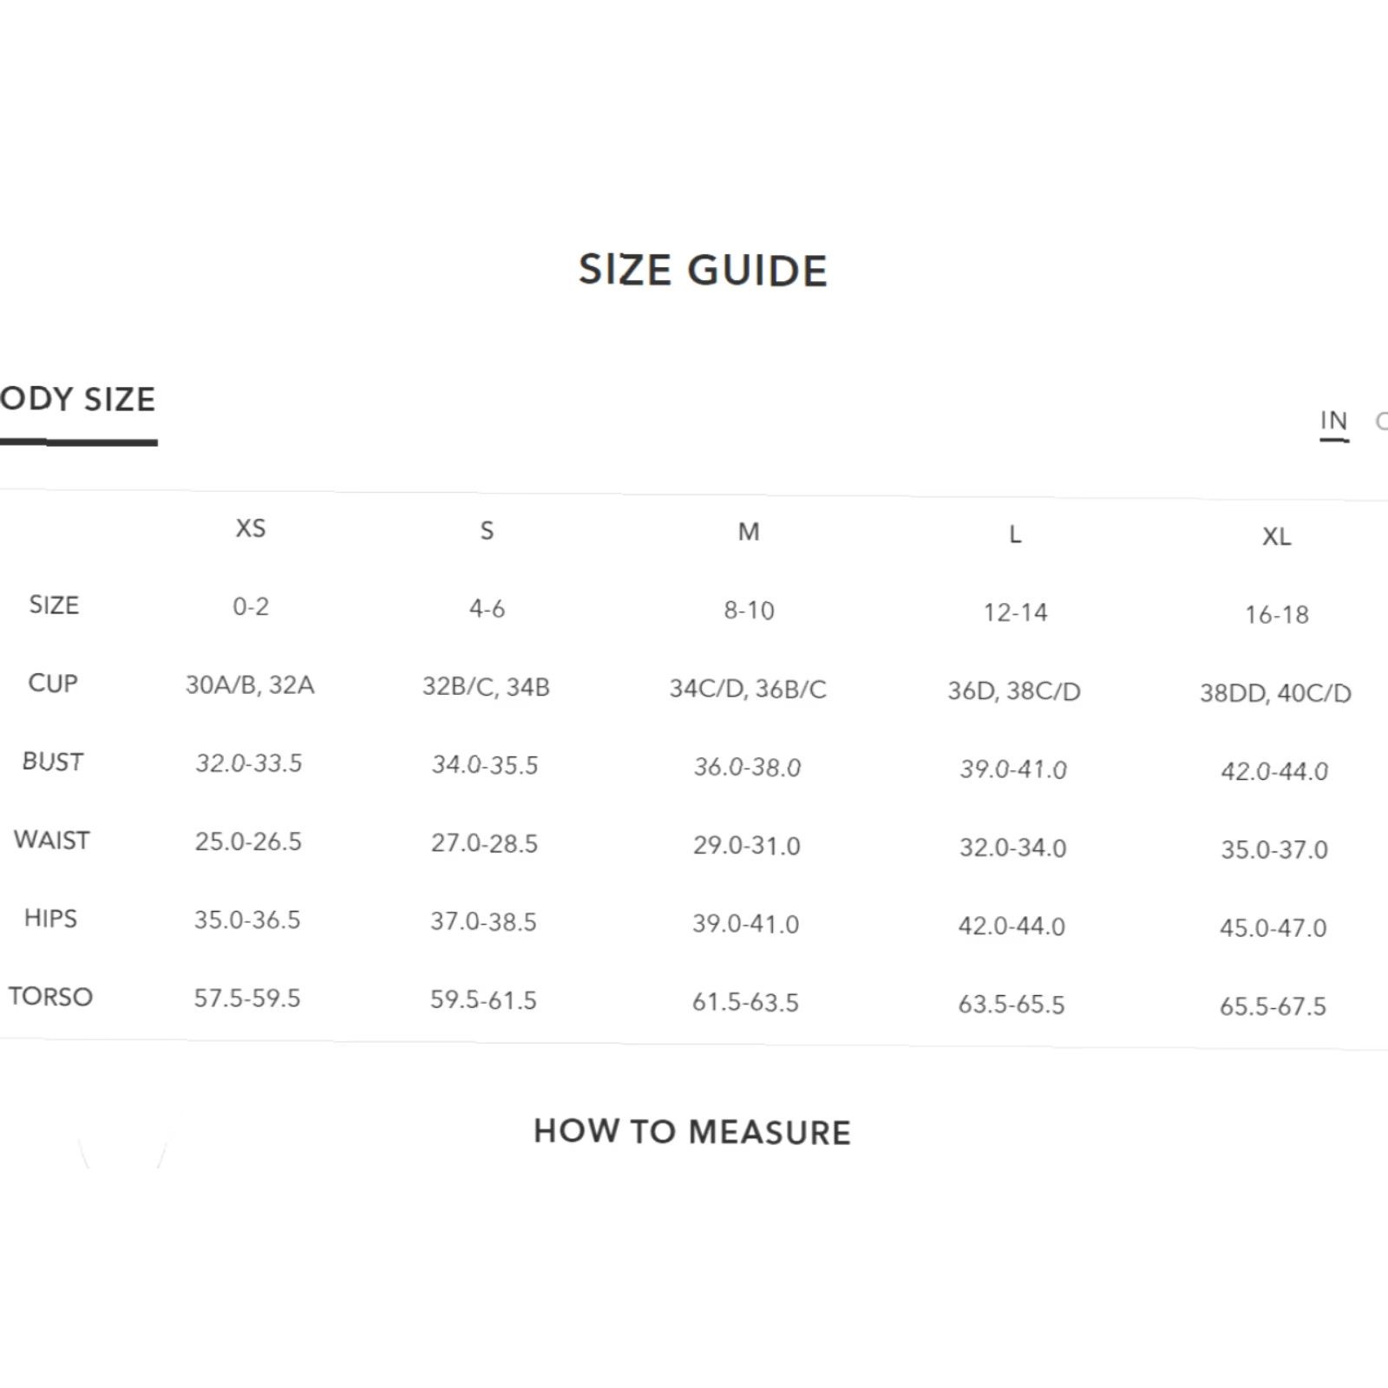The width and height of the screenshot is (1388, 1388).
Task: Click the SIZE GUIDE heading
Action: tap(703, 270)
